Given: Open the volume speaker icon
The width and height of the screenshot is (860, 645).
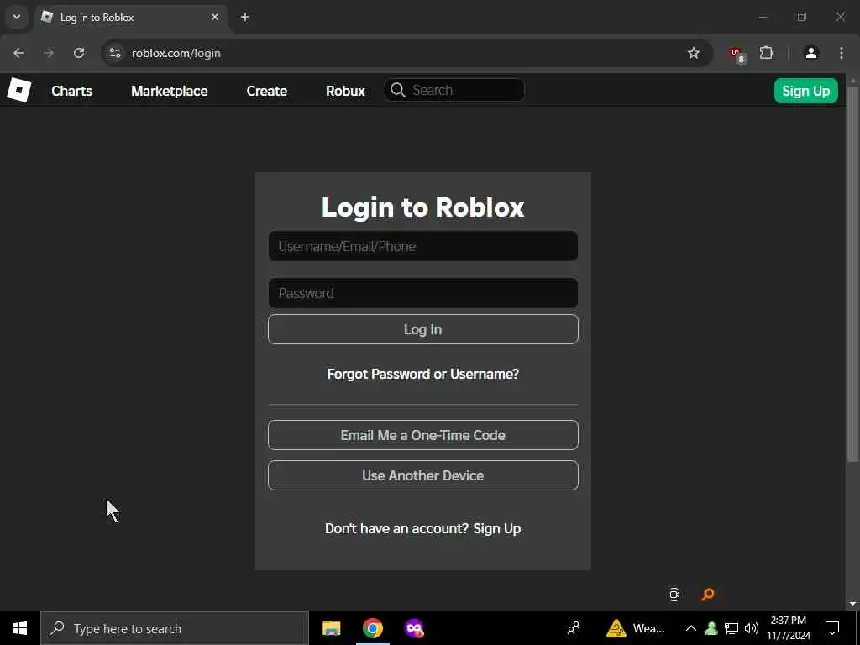Looking at the screenshot, I should point(752,628).
